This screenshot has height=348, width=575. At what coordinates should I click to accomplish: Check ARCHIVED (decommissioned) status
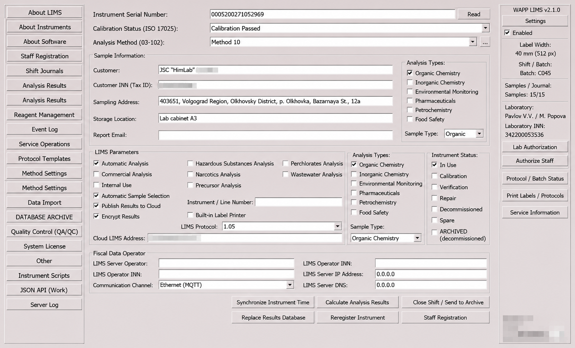pos(434,232)
